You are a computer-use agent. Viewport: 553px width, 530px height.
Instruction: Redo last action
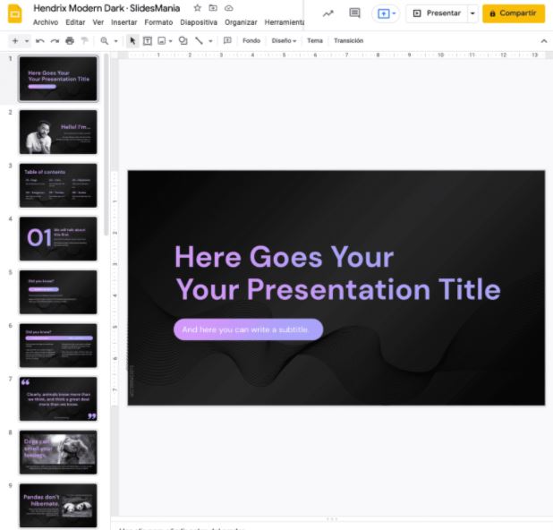pos(55,41)
